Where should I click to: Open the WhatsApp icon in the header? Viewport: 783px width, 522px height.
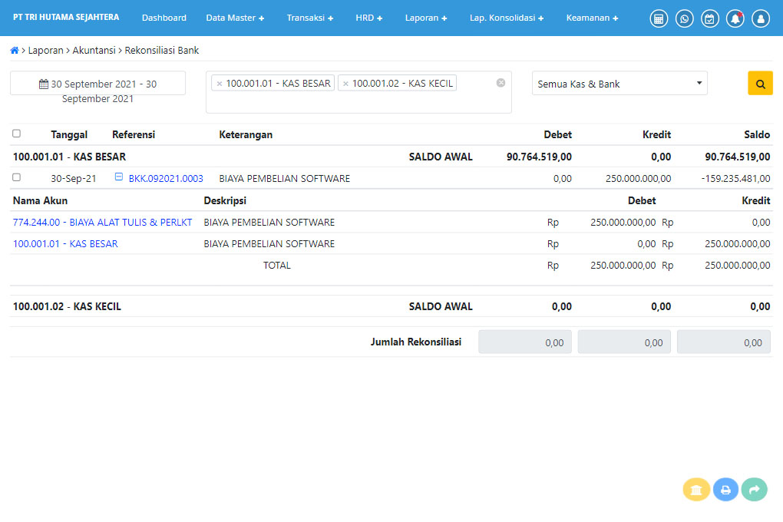(x=684, y=18)
